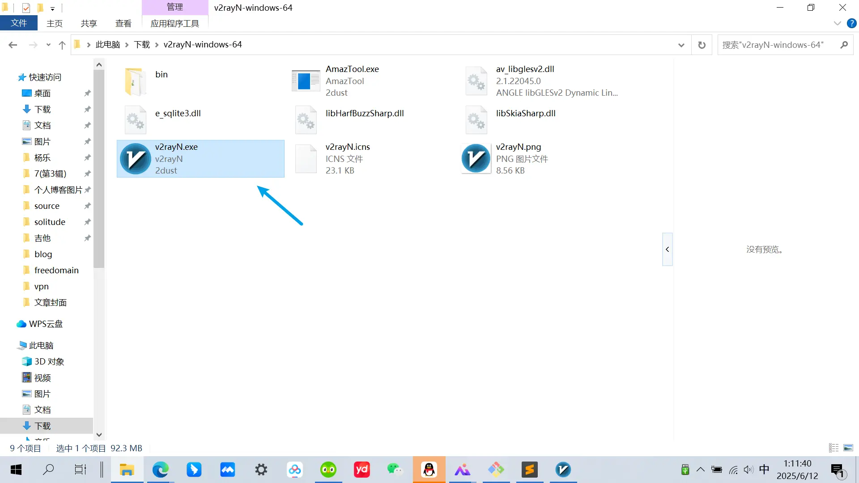The image size is (859, 483).
Task: Go back with the back arrow
Action: pyautogui.click(x=13, y=45)
